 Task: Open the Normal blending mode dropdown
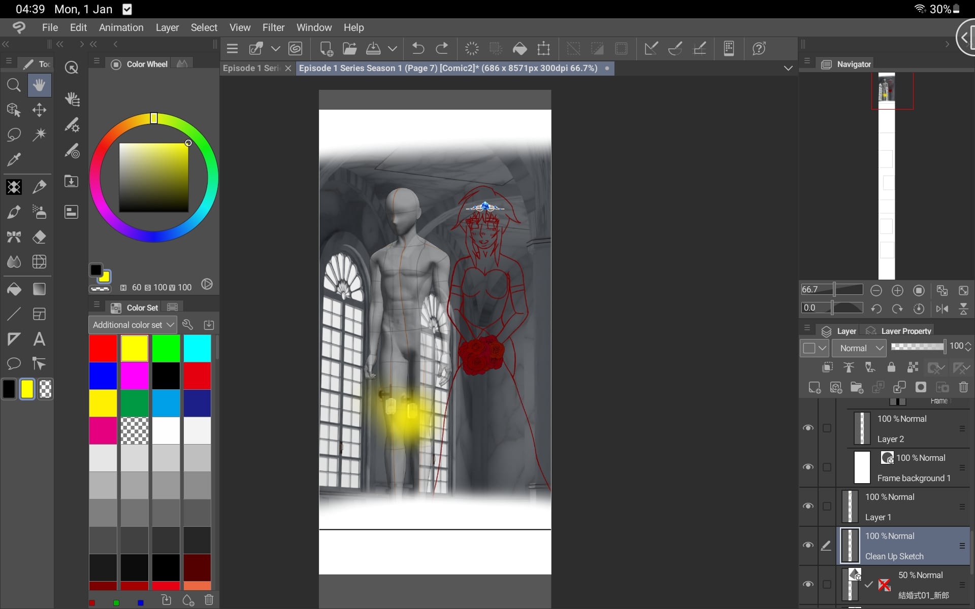click(x=859, y=348)
